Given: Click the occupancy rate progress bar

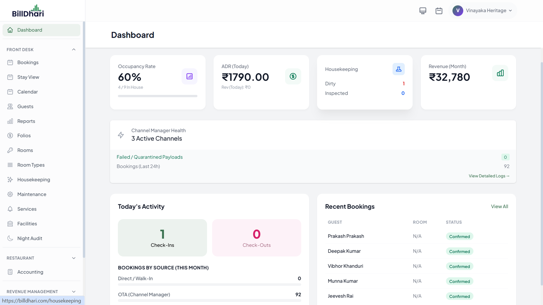Looking at the screenshot, I should [157, 96].
